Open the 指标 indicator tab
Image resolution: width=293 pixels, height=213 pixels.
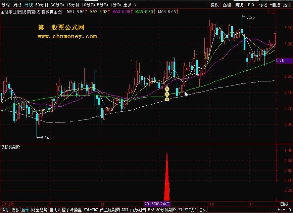point(5,210)
